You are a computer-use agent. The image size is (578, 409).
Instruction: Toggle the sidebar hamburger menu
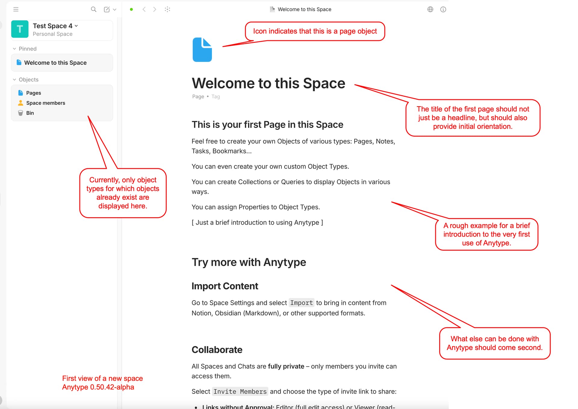(x=16, y=9)
